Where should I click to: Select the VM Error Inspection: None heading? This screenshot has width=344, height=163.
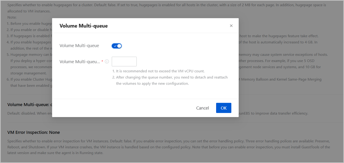click(34, 132)
